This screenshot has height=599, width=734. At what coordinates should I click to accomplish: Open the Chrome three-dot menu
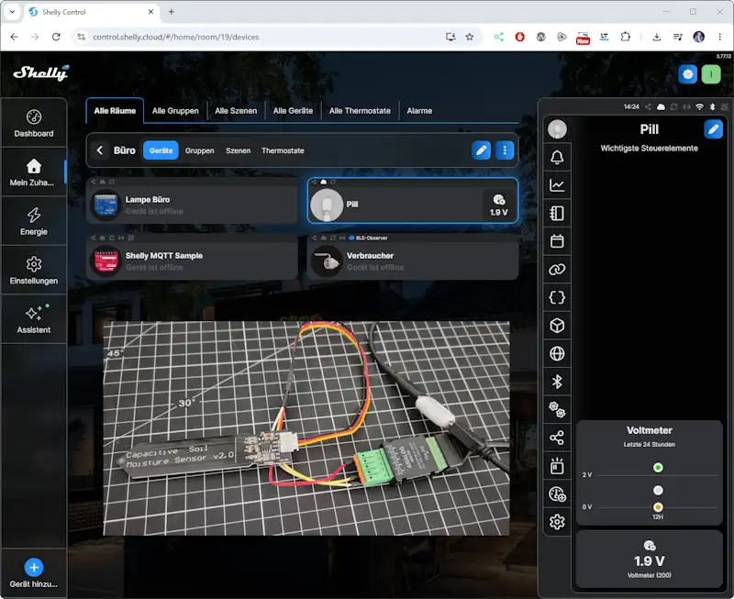pos(720,37)
